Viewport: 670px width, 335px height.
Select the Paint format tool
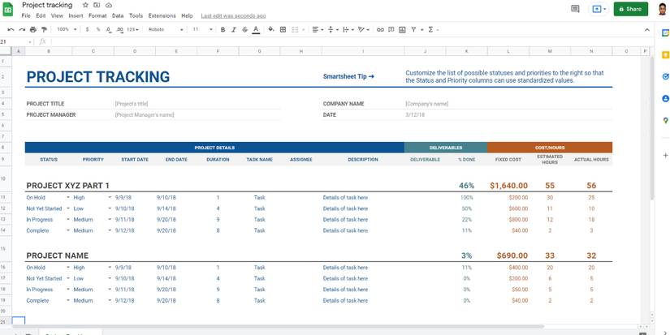click(x=44, y=30)
